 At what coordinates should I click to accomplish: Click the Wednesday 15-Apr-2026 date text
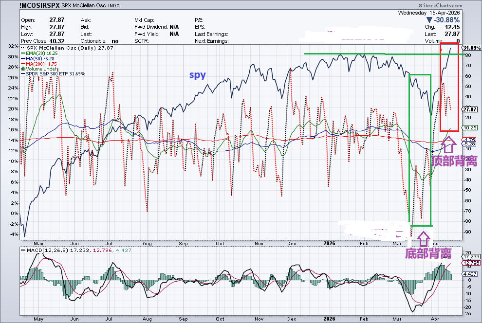tap(438, 12)
